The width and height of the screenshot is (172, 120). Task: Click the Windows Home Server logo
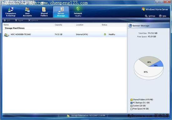click(155, 9)
